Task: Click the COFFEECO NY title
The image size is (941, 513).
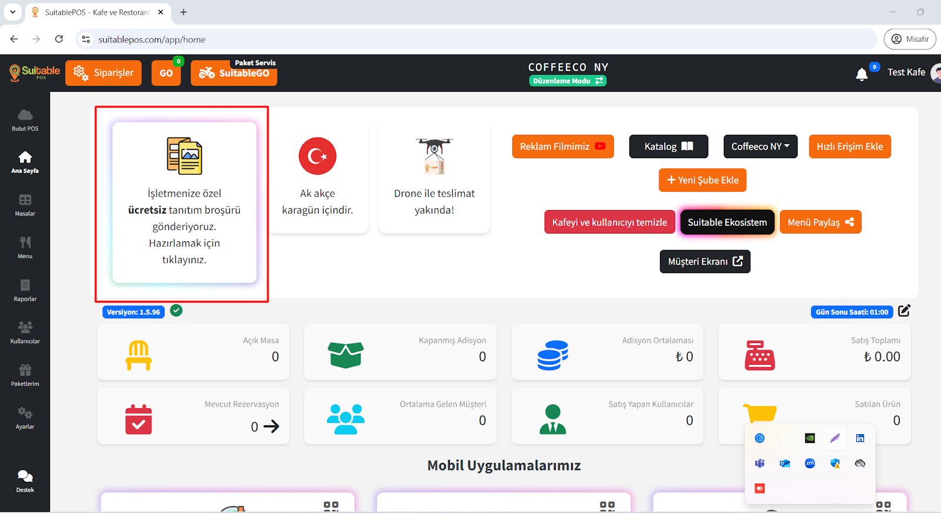Action: [568, 67]
